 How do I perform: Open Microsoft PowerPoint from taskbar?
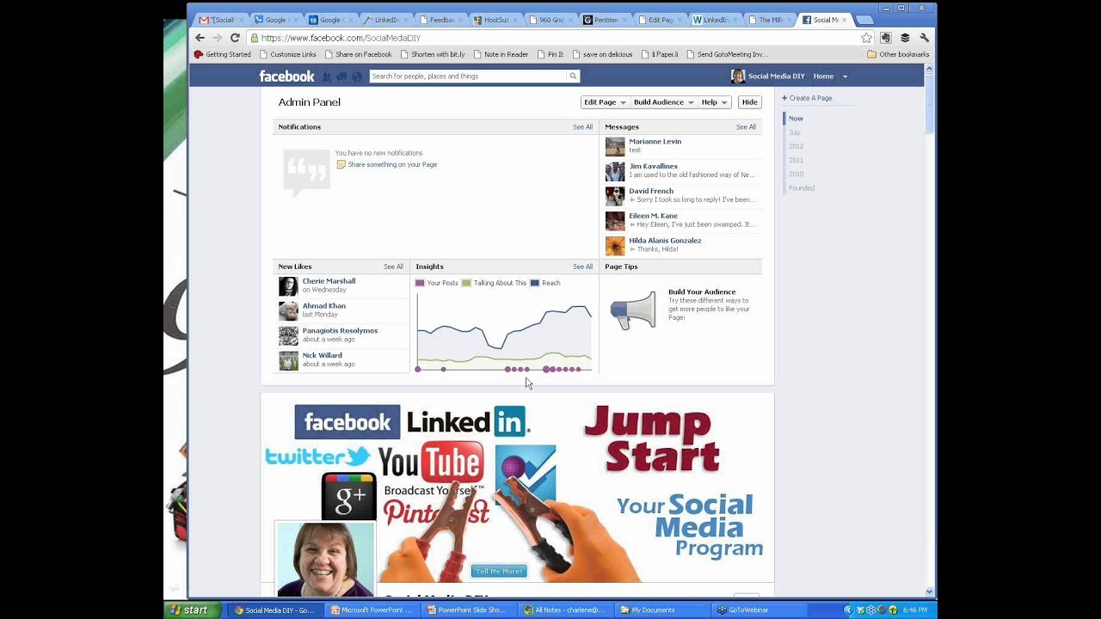372,610
